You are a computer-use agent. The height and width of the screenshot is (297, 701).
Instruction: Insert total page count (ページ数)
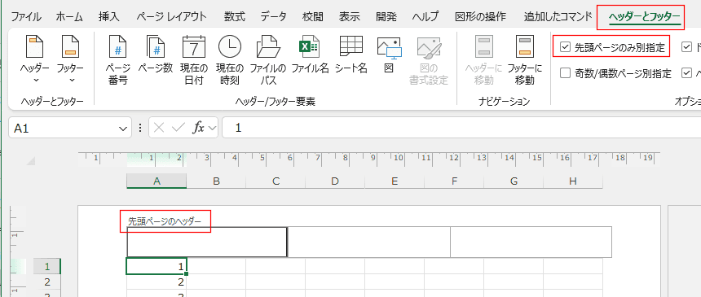pyautogui.click(x=155, y=55)
